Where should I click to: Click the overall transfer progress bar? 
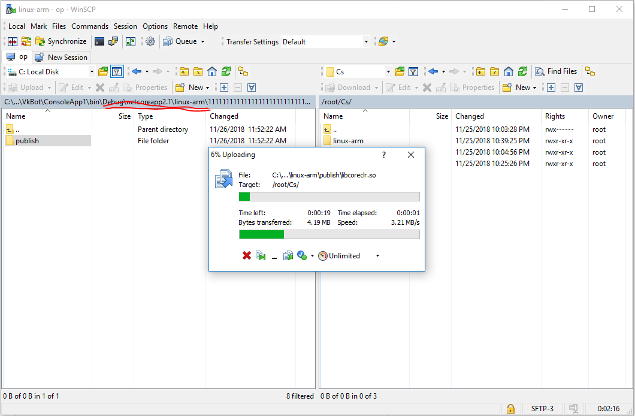(x=329, y=234)
